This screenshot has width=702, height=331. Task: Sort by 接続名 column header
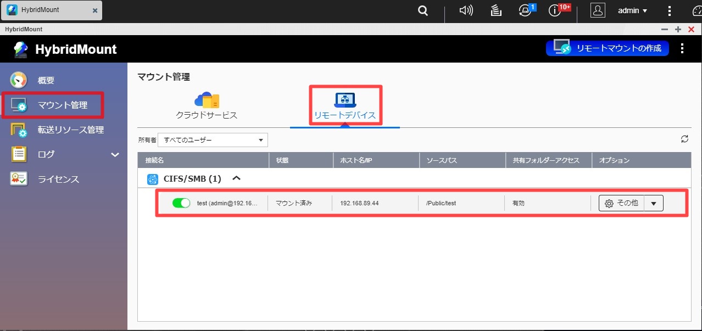(x=203, y=160)
